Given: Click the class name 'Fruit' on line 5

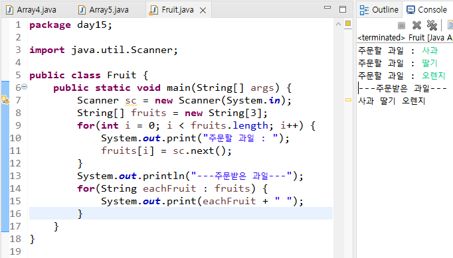Looking at the screenshot, I should (x=122, y=75).
